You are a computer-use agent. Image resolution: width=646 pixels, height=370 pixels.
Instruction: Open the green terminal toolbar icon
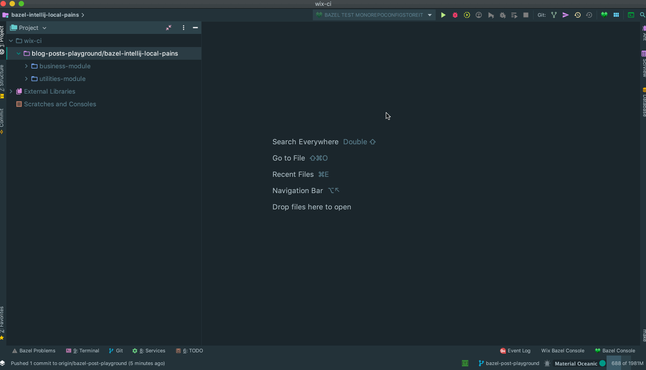pos(631,15)
